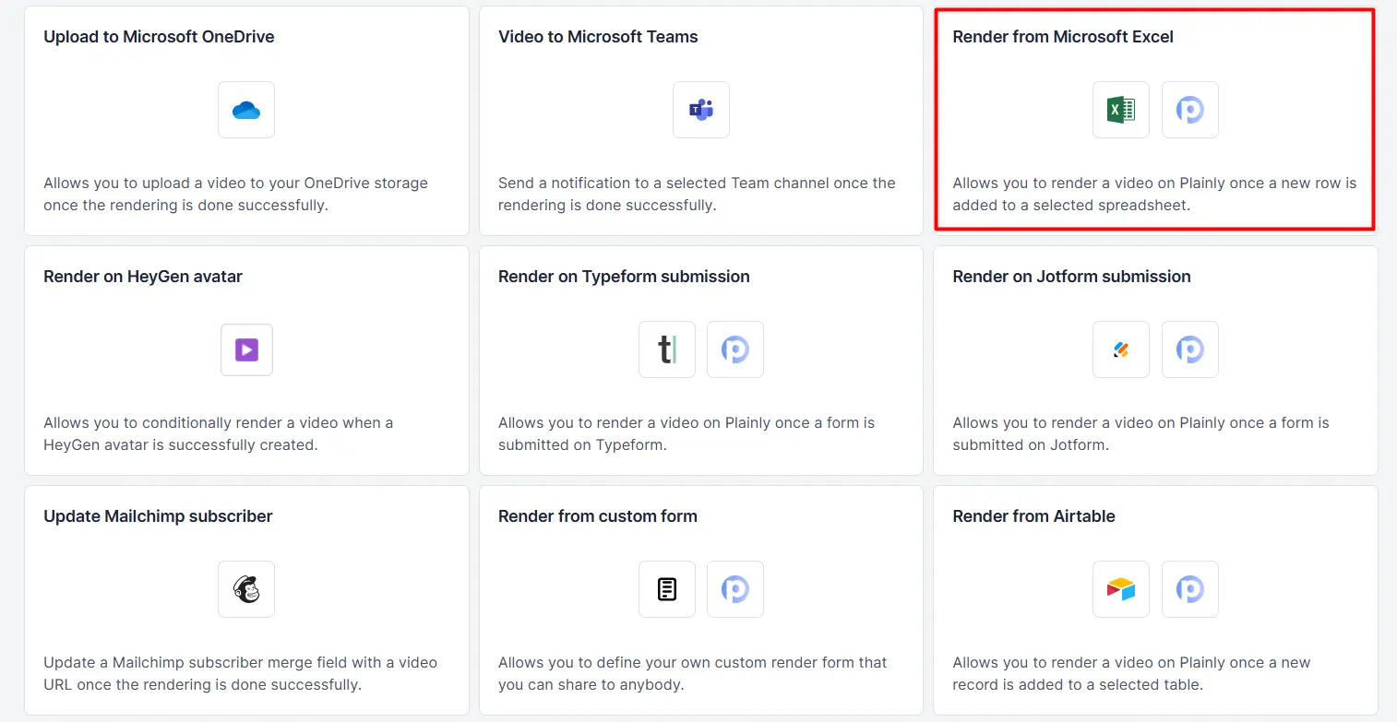
Task: Open Render from Airtable title
Action: pos(1033,516)
